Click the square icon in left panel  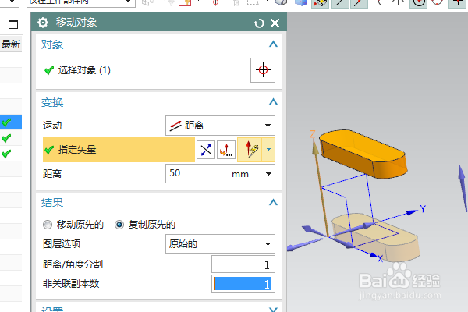pyautogui.click(x=13, y=24)
